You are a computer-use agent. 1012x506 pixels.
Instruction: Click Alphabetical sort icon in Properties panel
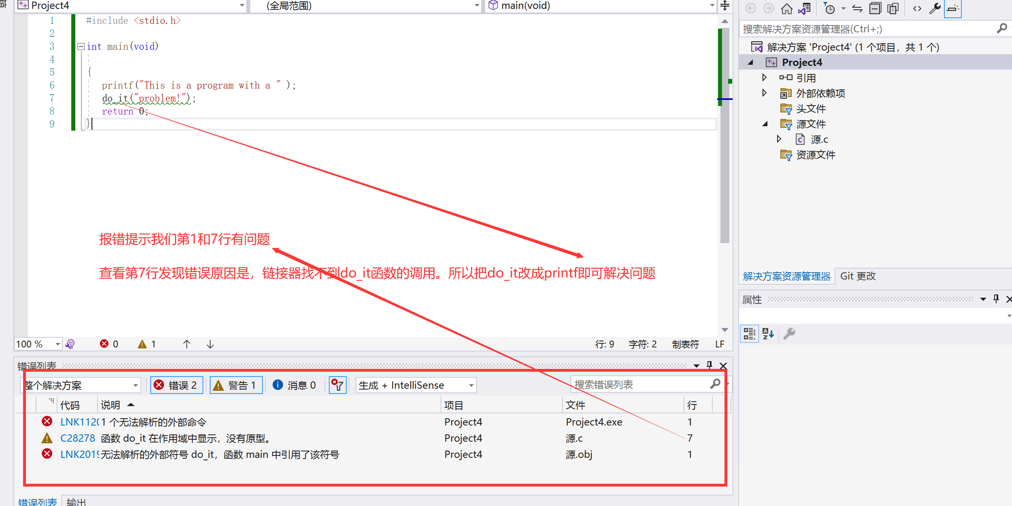point(768,334)
